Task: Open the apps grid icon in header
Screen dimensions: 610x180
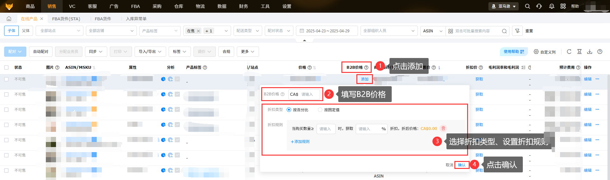Action: click(x=563, y=6)
